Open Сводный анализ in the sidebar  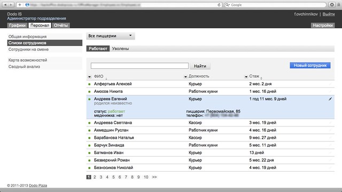(x=45, y=67)
